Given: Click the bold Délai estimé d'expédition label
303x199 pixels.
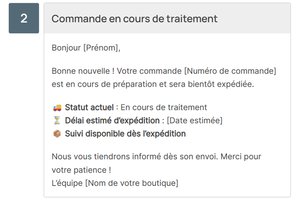Looking at the screenshot, I should [x=112, y=121].
